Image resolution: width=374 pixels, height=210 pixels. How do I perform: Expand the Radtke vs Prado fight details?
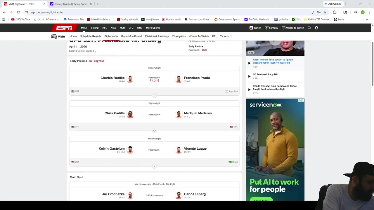coord(154,95)
